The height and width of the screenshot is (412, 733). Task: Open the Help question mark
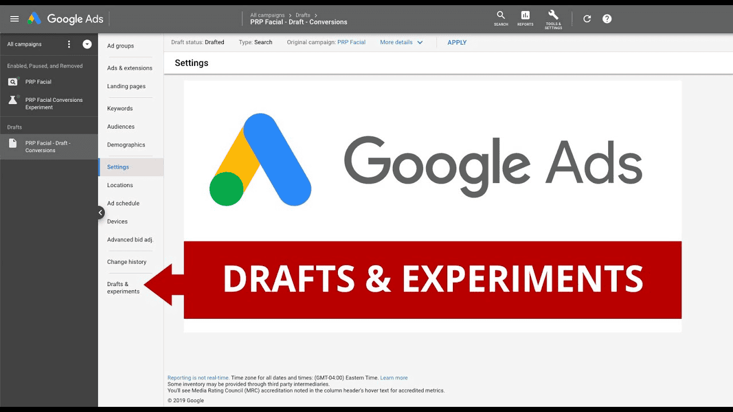[606, 18]
